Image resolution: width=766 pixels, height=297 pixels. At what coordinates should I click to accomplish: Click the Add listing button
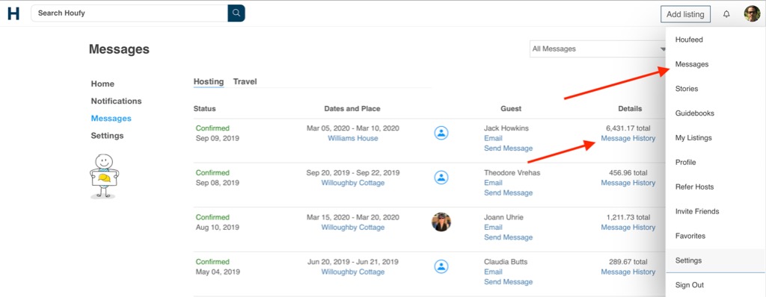pyautogui.click(x=685, y=14)
